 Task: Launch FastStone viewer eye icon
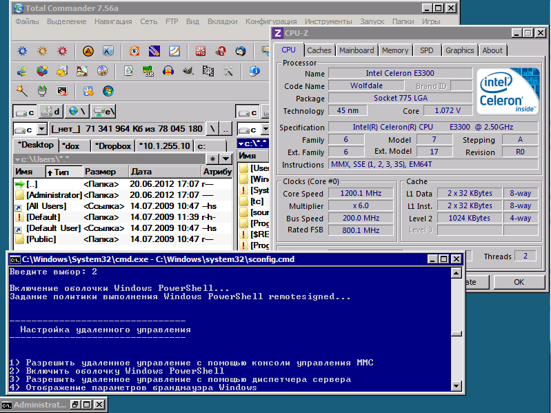134,51
